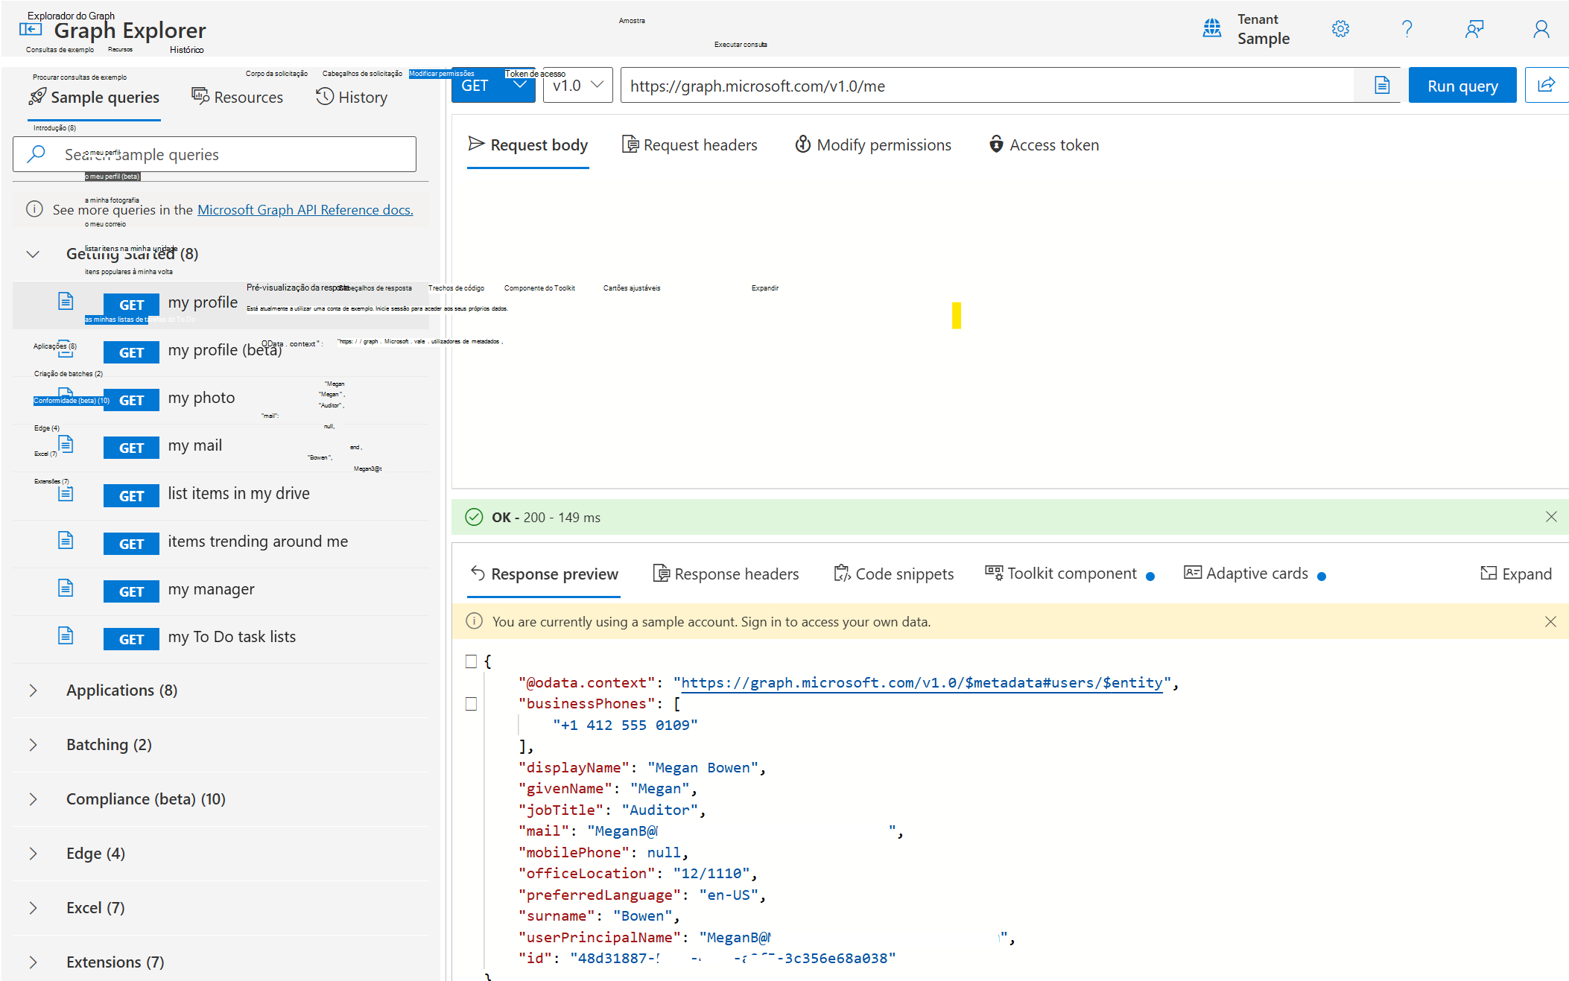Viewport: 1569px width, 981px height.
Task: Check the checkbox next to businessPhones line
Action: click(x=471, y=703)
